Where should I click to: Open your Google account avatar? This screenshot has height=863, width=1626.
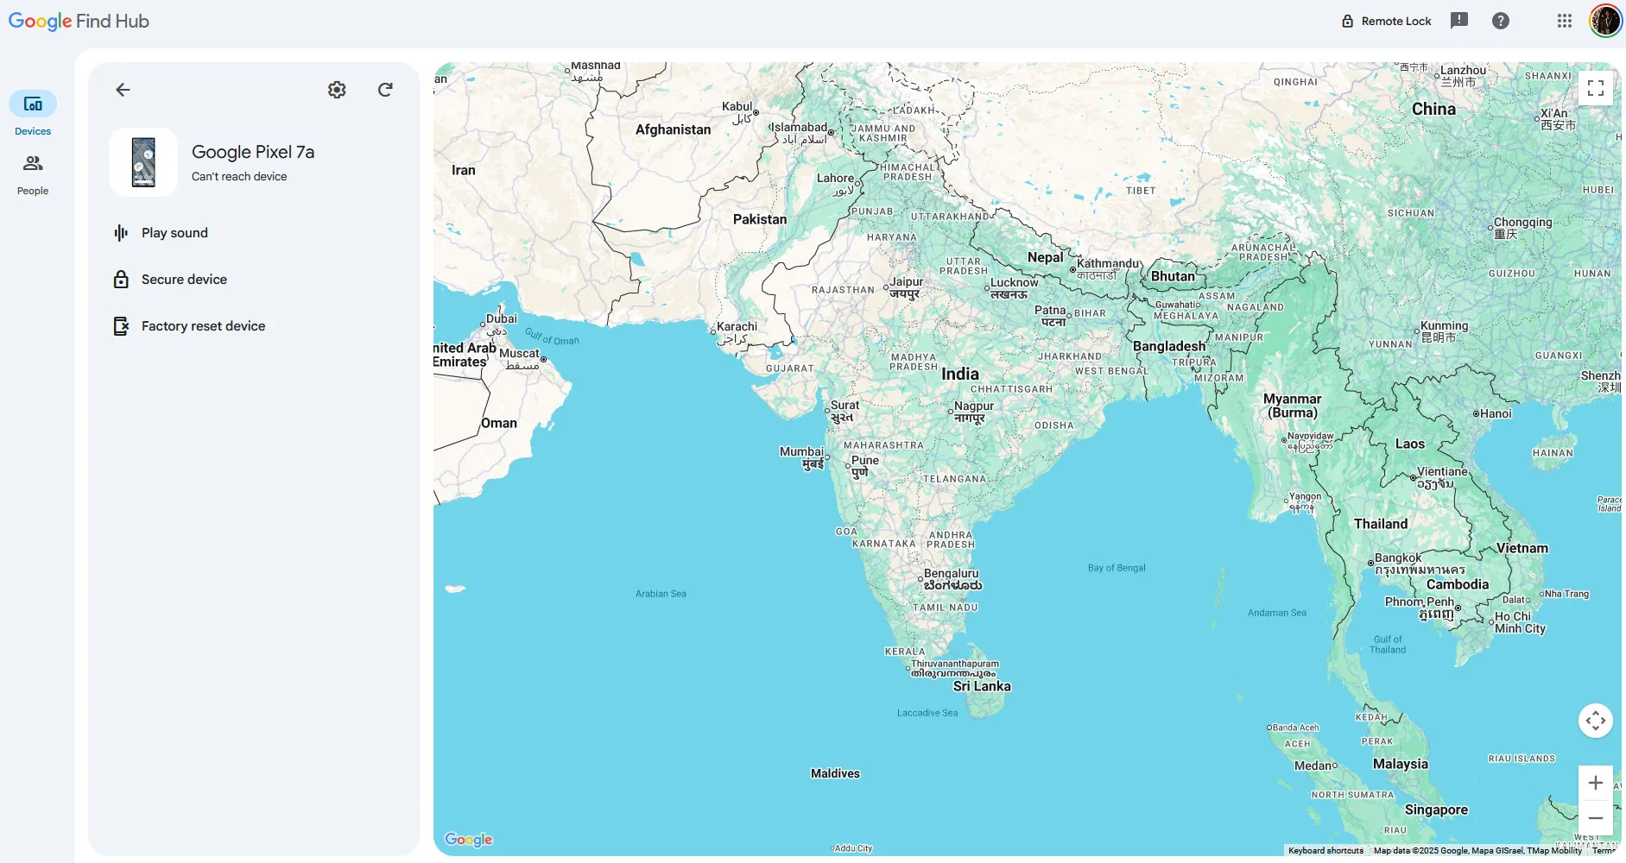[1604, 20]
